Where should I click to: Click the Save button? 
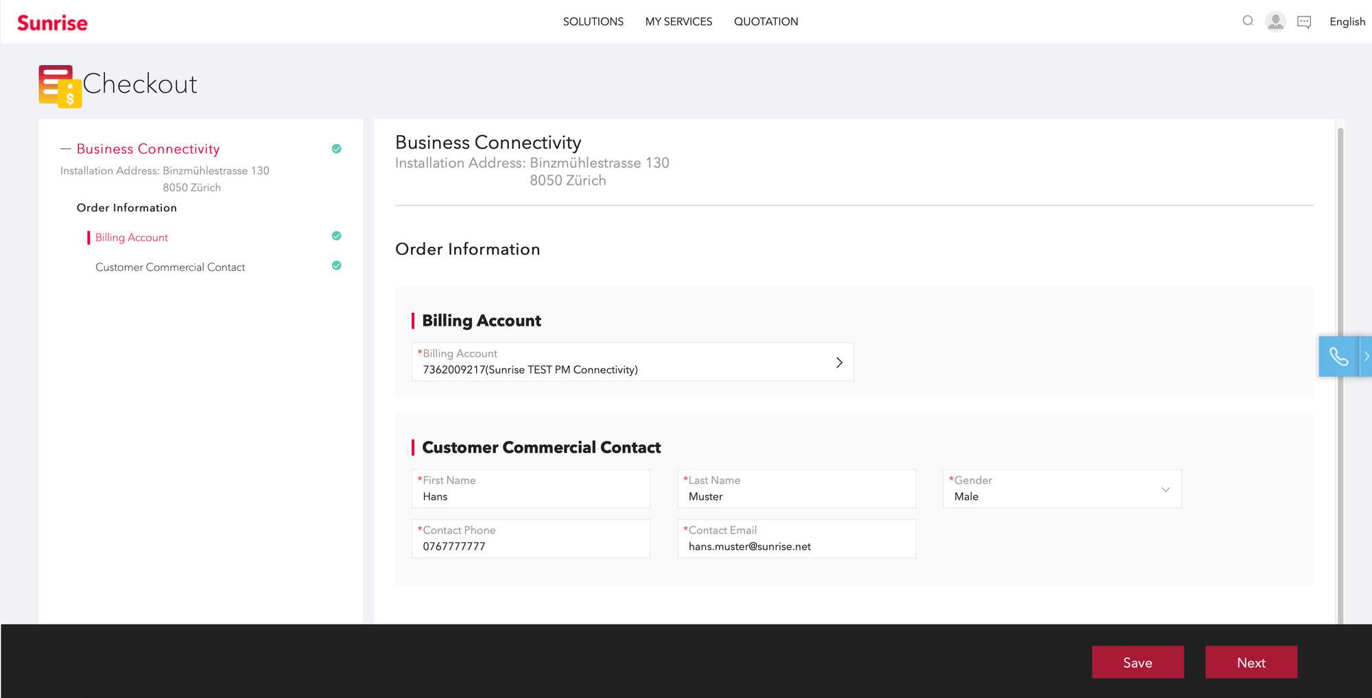[x=1137, y=662]
